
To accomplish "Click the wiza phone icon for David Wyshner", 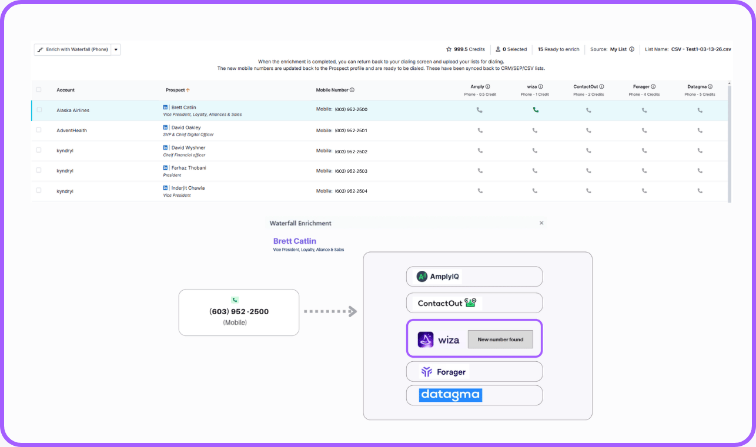I will [x=535, y=150].
